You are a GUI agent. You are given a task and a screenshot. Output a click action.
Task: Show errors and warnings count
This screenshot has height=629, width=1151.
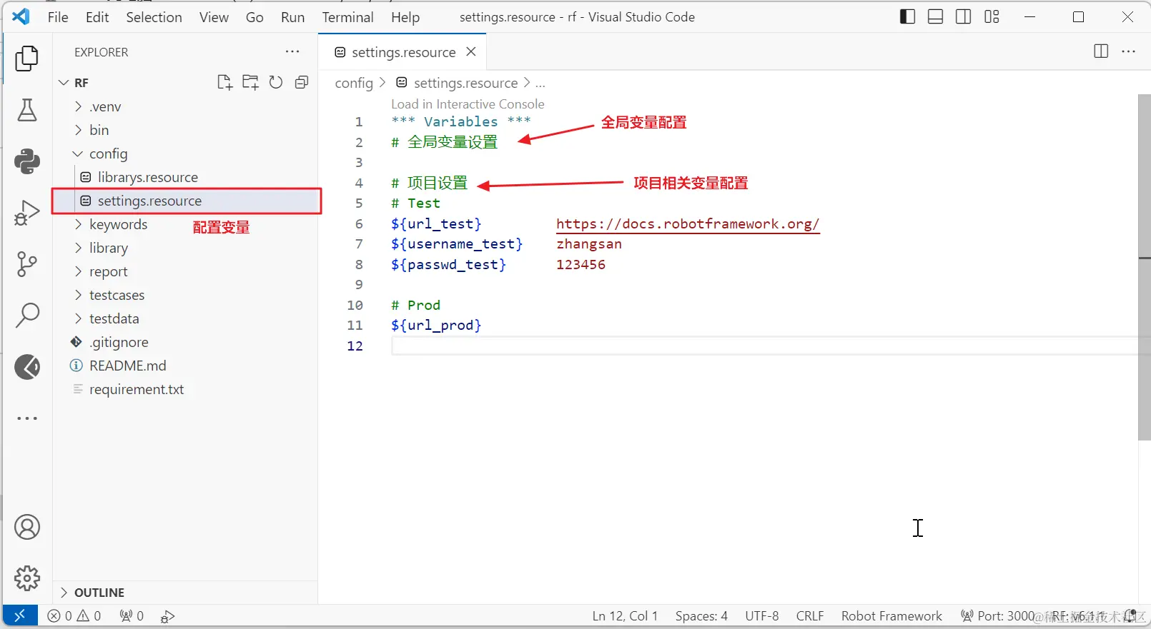coord(74,615)
